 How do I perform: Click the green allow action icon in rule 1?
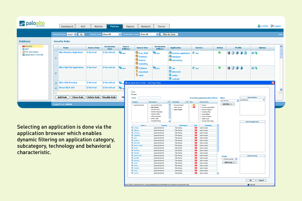click(219, 53)
